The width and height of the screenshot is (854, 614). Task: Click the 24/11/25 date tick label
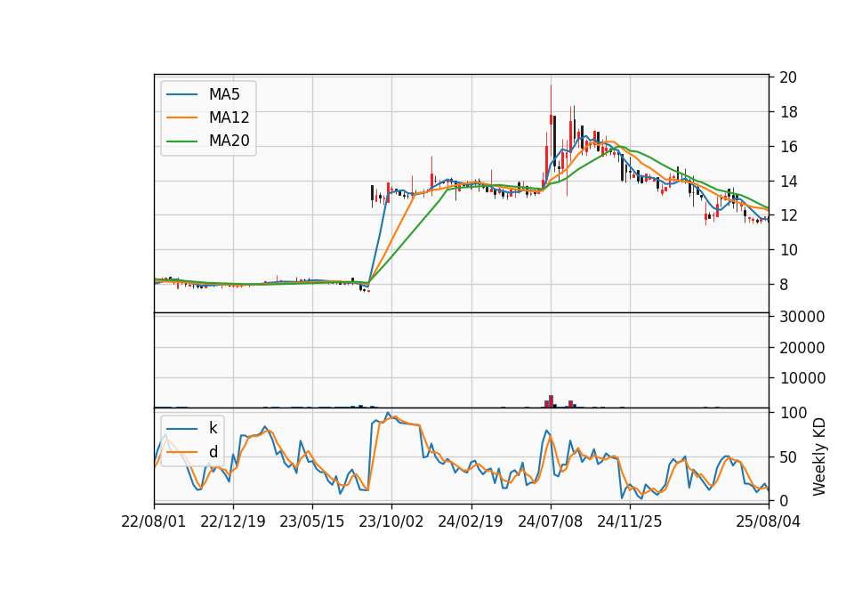(x=630, y=521)
